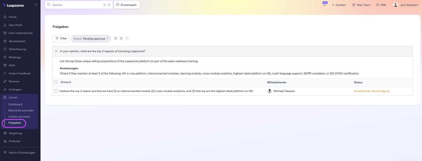
Task: Open Bibliothek erkunden submenu item
Action: pyautogui.click(x=21, y=110)
